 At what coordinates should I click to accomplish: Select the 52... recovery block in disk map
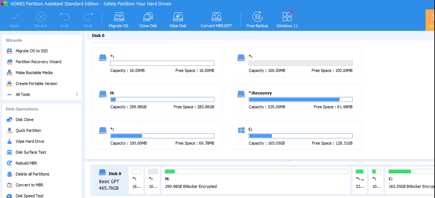360,180
